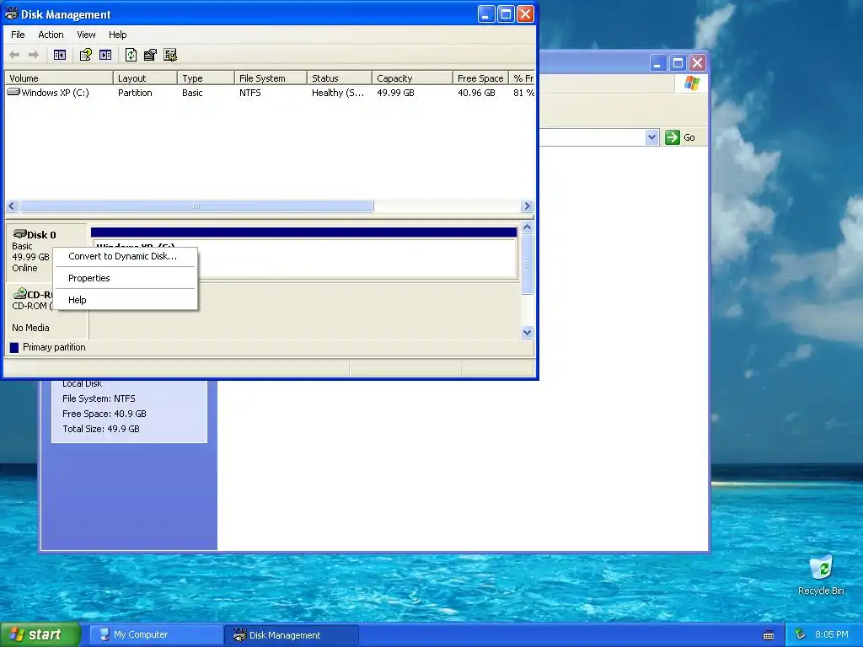This screenshot has height=647, width=863.
Task: Sort by the Free Space column header
Action: click(x=480, y=78)
